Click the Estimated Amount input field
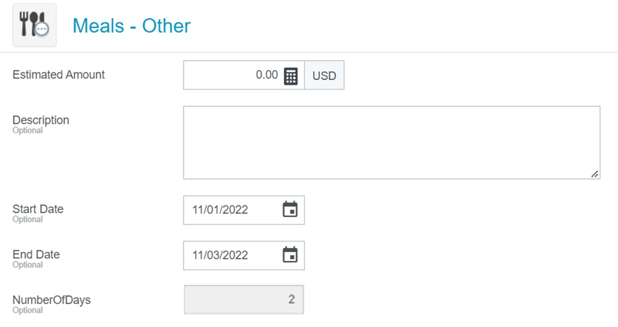The height and width of the screenshot is (327, 618). pyautogui.click(x=232, y=76)
